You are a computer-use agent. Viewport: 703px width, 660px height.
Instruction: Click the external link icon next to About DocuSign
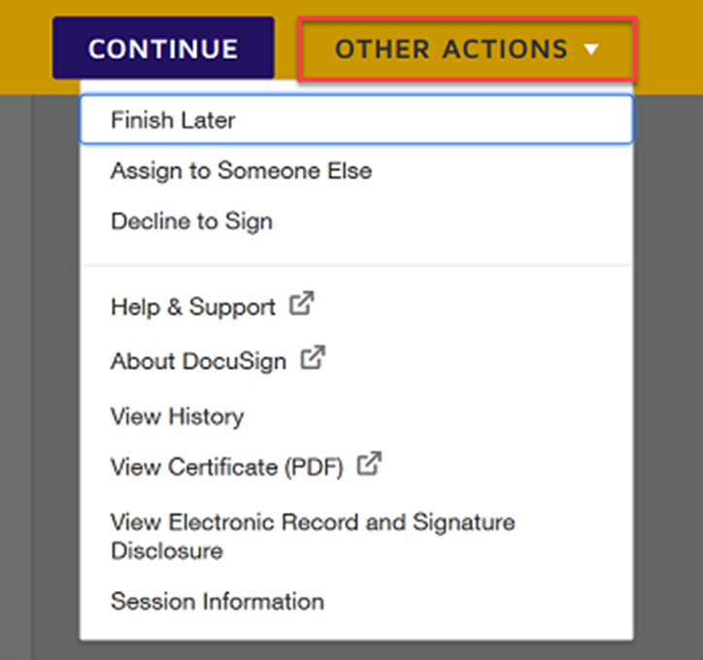pos(312,359)
